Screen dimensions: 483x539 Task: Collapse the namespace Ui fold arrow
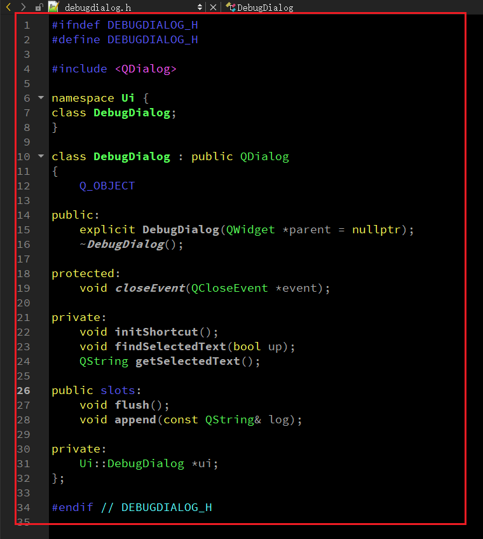click(x=41, y=98)
